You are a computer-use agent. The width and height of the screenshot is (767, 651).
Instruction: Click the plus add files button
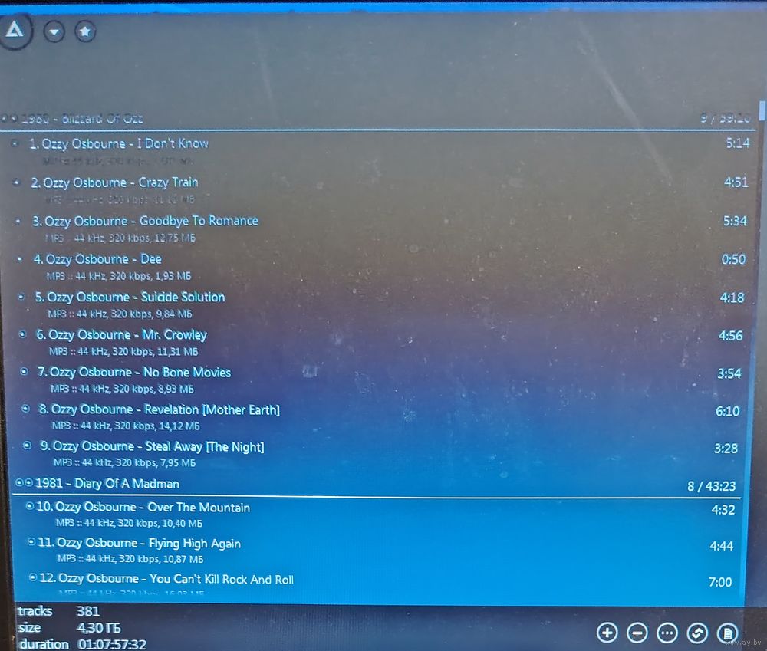607,633
